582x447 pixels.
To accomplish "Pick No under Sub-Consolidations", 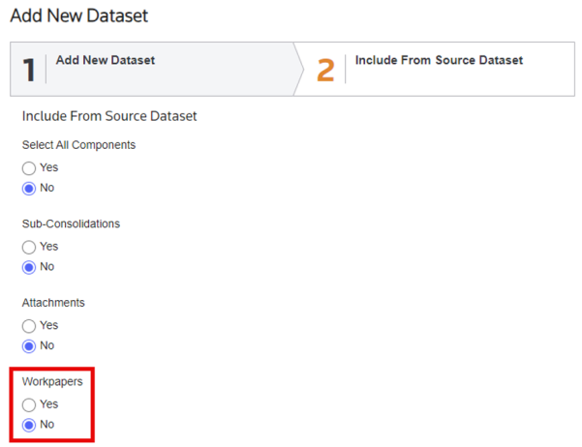I will 29,267.
